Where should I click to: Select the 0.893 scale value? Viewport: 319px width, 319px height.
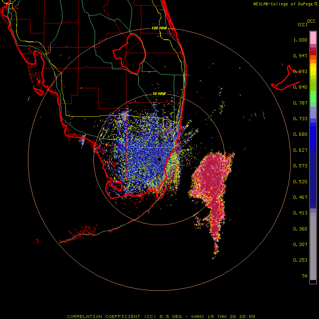pyautogui.click(x=300, y=71)
